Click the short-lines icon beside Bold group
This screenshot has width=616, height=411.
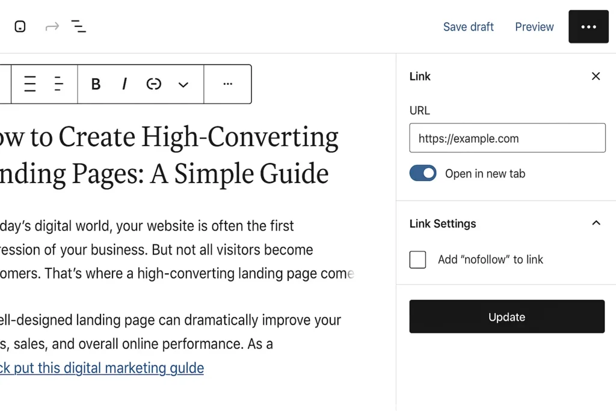tap(58, 84)
